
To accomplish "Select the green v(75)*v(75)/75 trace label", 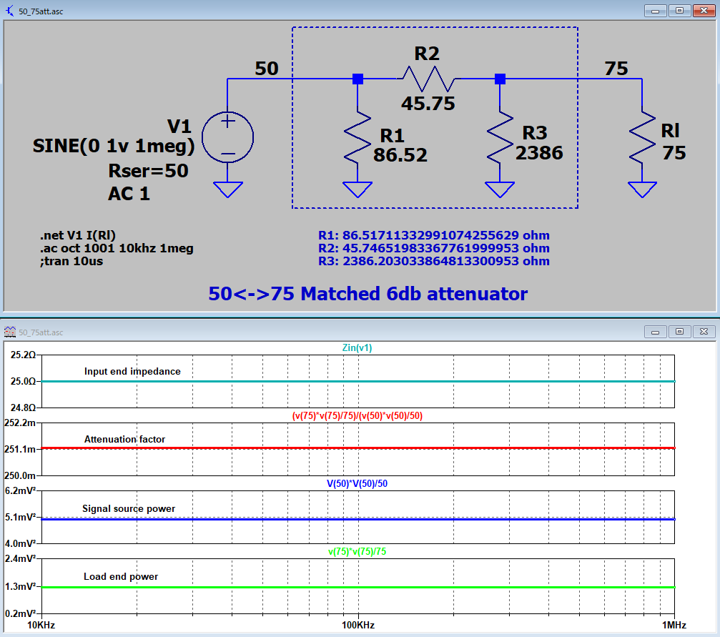I will click(357, 551).
